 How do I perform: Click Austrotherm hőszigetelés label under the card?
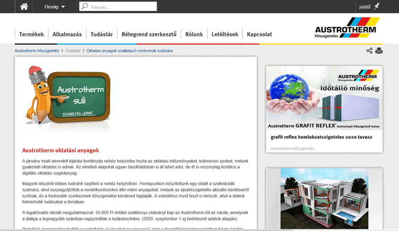pos(292,149)
